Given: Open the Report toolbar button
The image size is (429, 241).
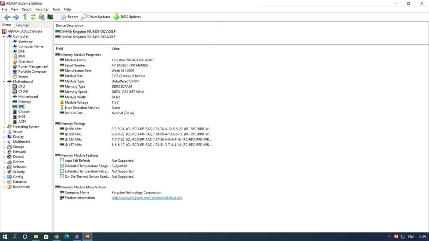Looking at the screenshot, I should pos(69,17).
